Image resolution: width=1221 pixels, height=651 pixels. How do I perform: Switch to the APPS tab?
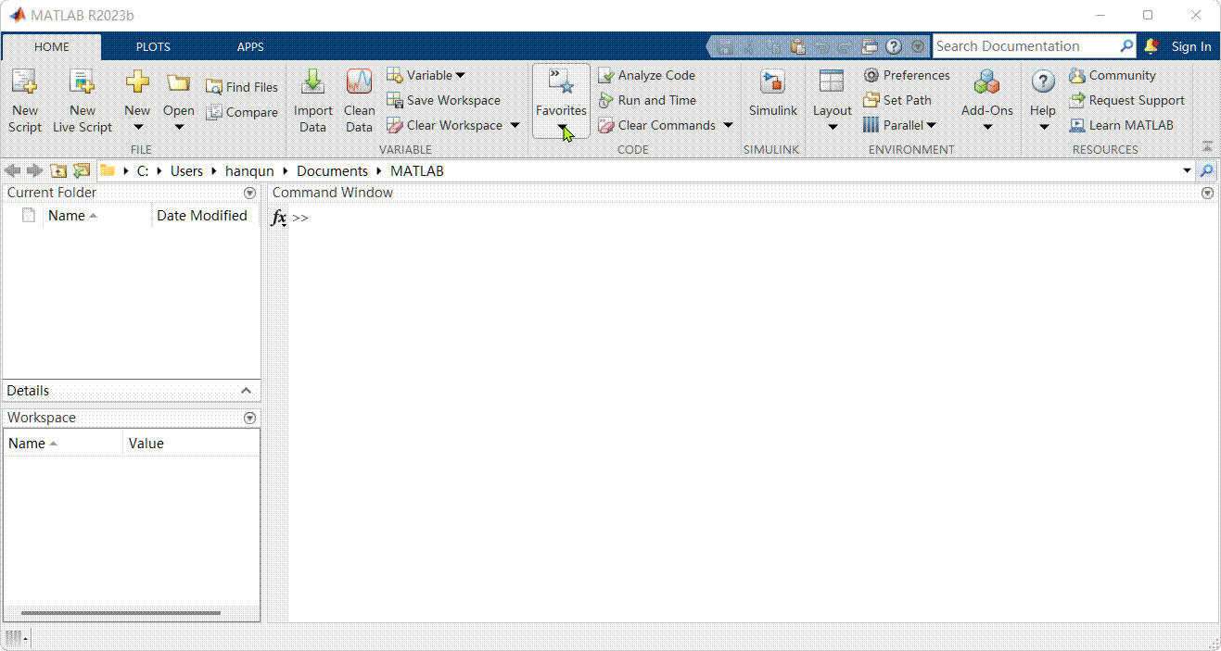tap(250, 47)
